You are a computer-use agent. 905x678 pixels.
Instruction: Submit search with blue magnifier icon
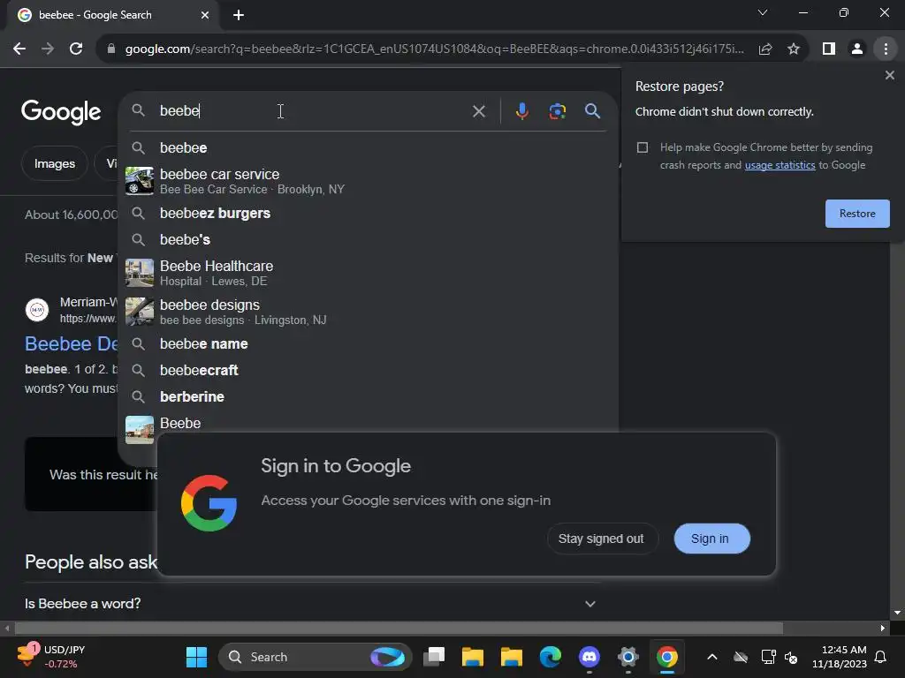click(x=592, y=111)
